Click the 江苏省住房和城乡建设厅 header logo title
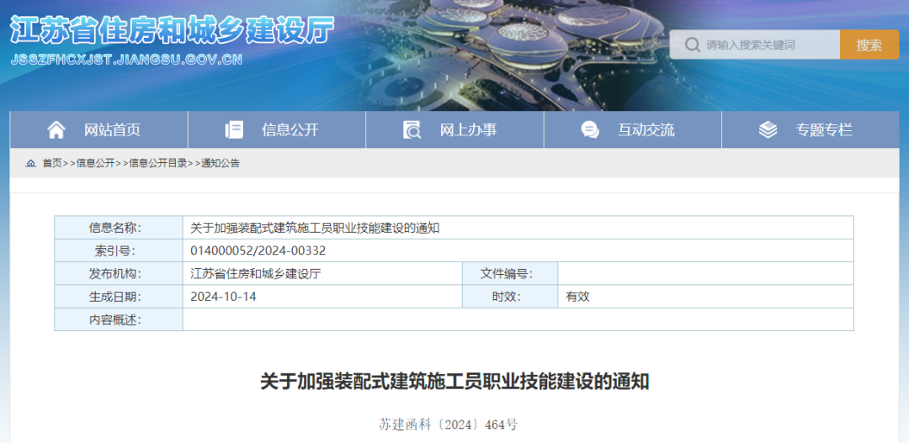The width and height of the screenshot is (909, 443). pos(173,30)
